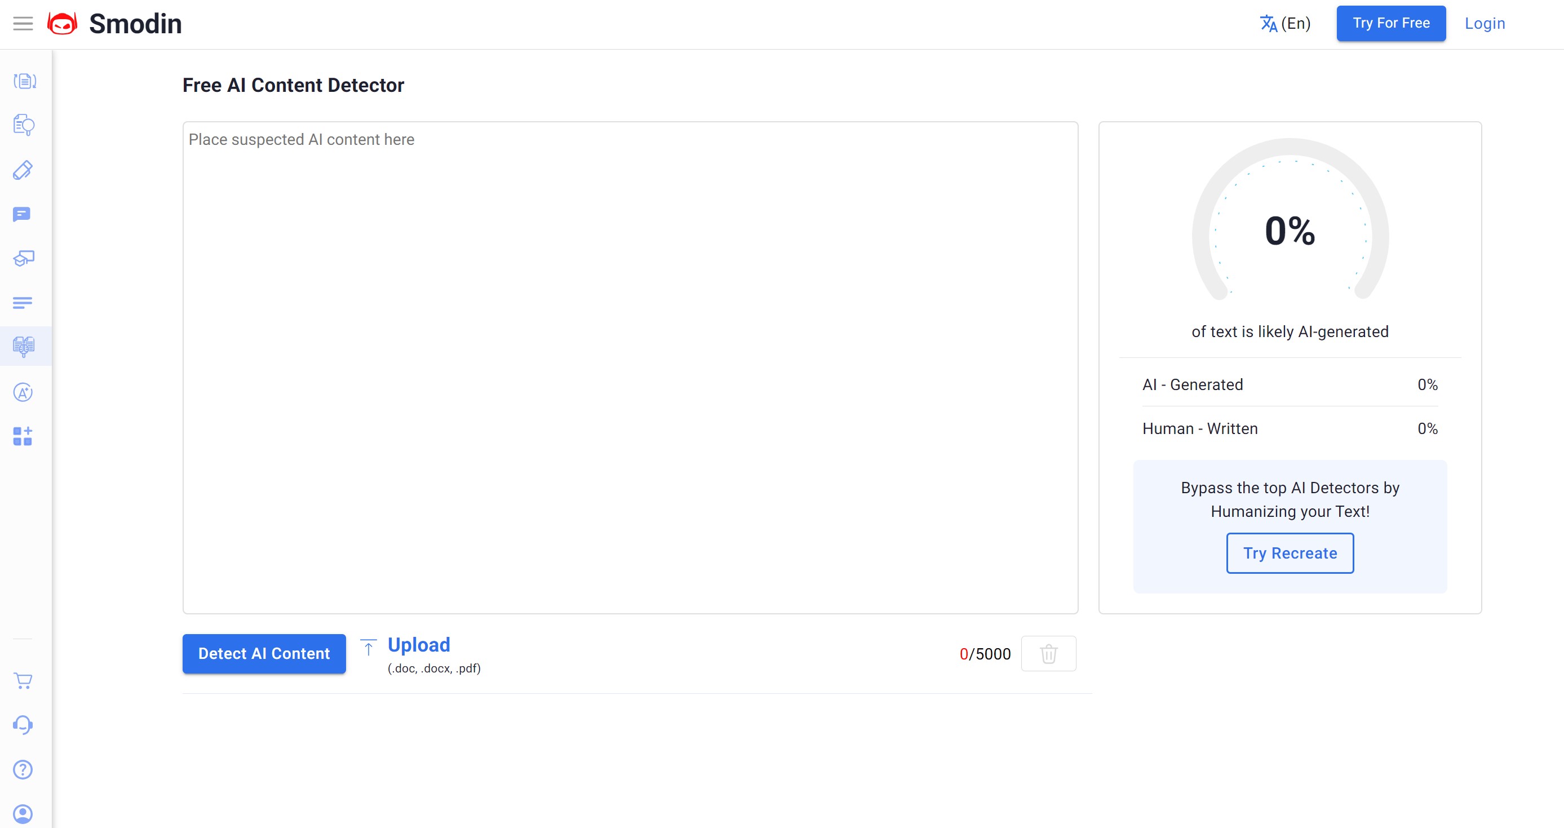1564x828 pixels.
Task: Open the more apps grid icon
Action: click(23, 436)
